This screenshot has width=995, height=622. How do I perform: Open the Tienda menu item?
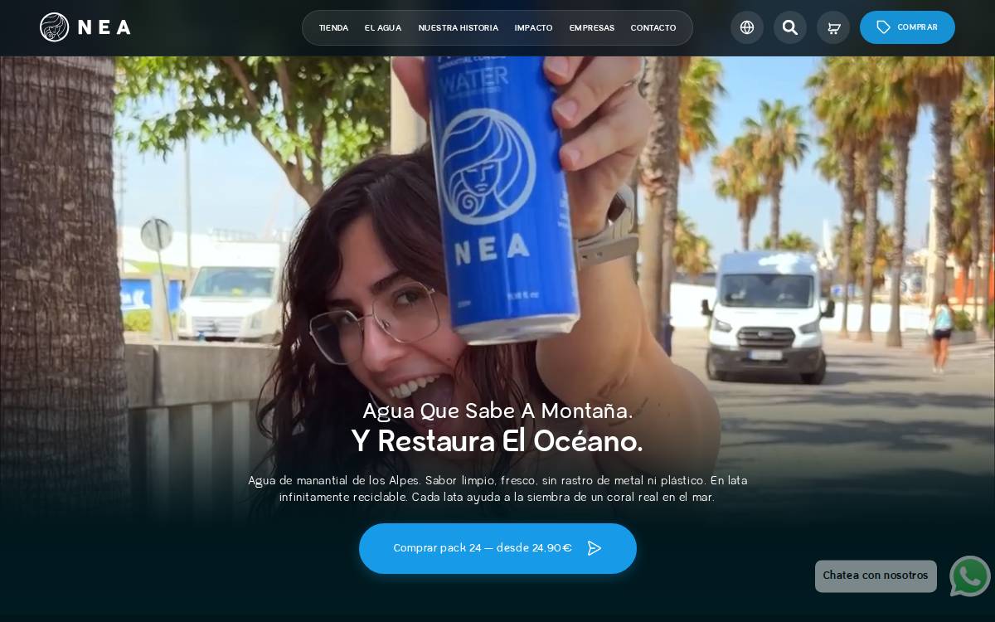(333, 28)
